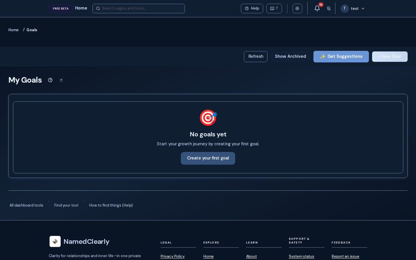Toggle the light/dark theme sun icon
The width and height of the screenshot is (416, 260).
point(297,8)
